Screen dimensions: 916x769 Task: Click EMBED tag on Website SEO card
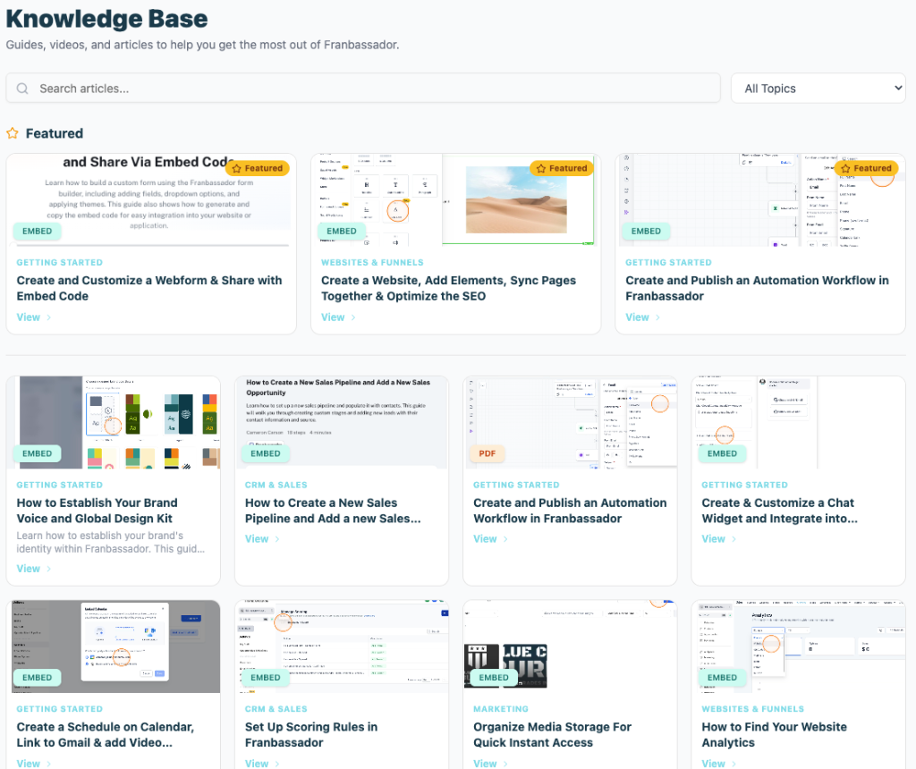341,232
